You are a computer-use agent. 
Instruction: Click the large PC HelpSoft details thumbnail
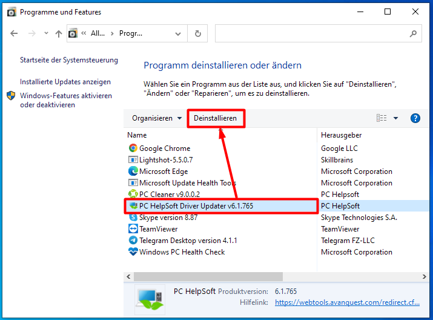(150, 299)
